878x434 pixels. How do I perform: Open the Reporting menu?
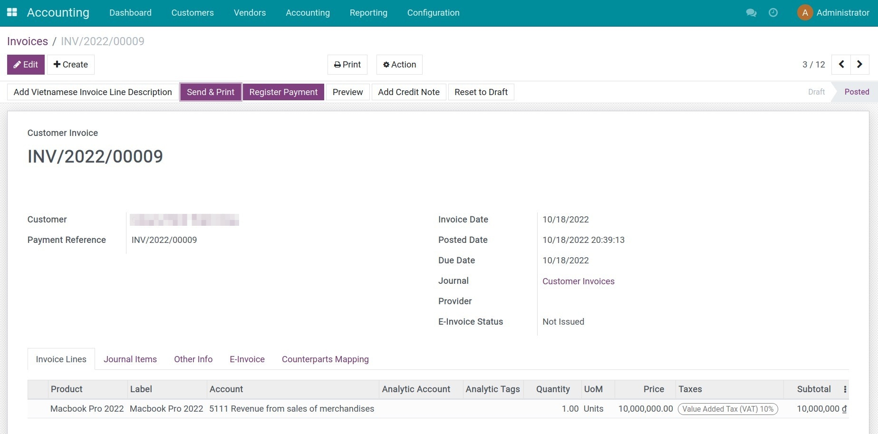368,13
